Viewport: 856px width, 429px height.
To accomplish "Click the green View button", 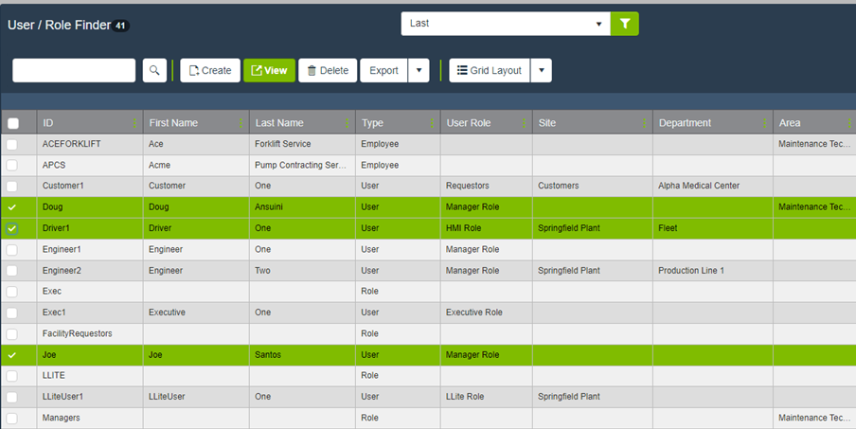I will (x=269, y=70).
